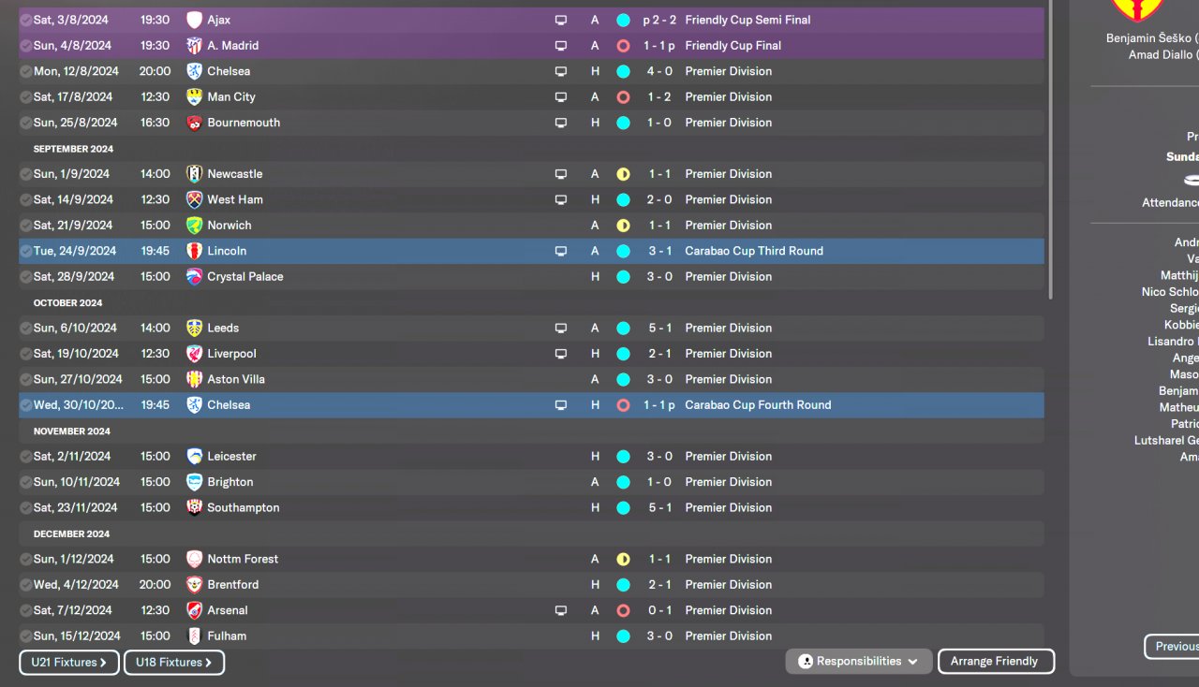Click the win indicator dot on Leeds row

(623, 328)
